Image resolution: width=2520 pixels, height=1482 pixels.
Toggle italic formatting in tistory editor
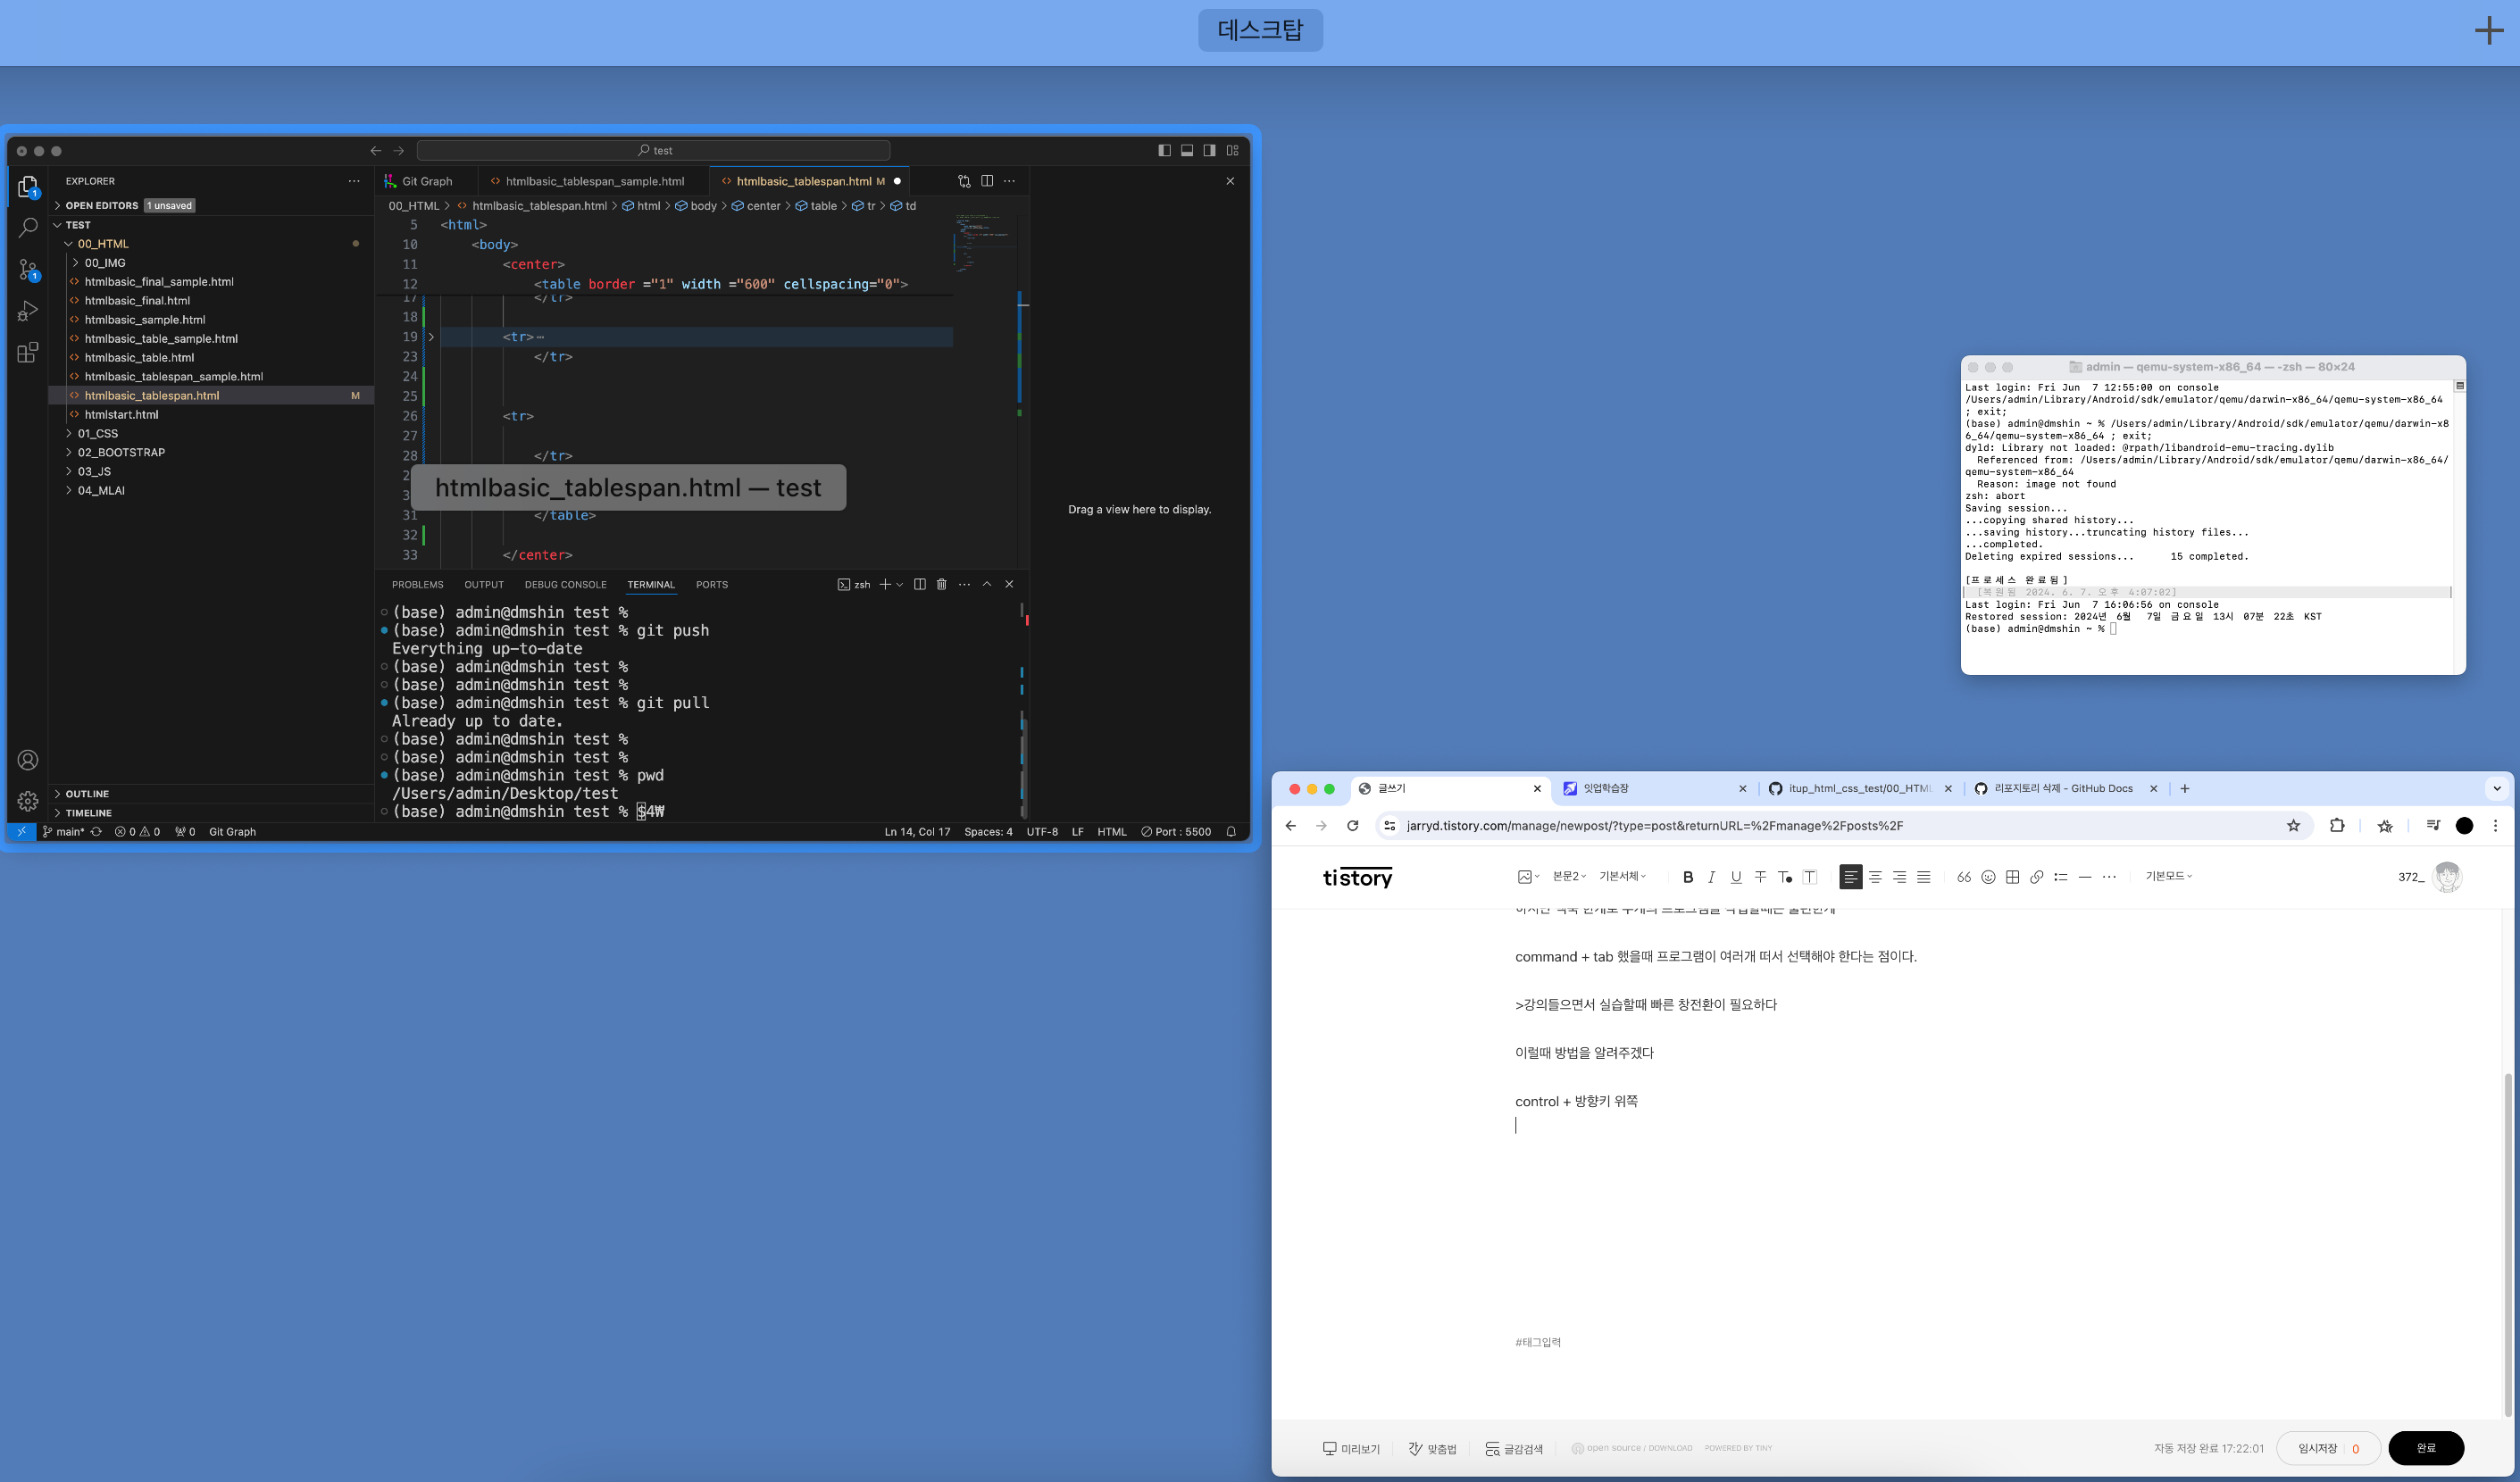click(1711, 877)
